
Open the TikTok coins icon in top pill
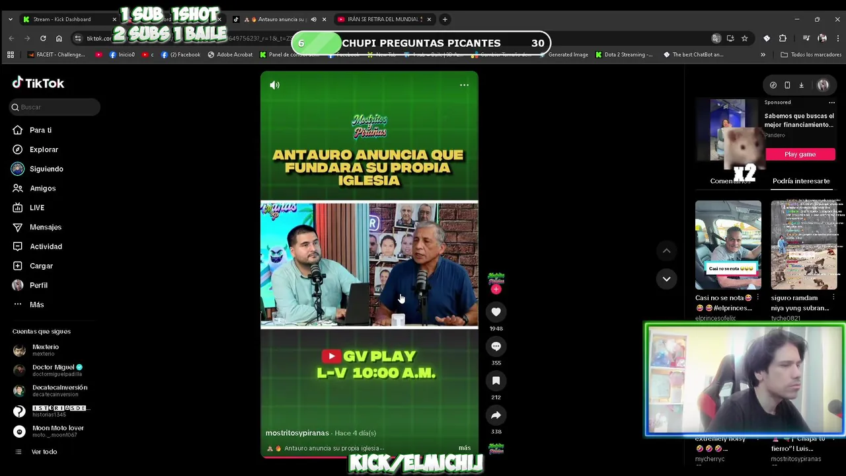773,85
